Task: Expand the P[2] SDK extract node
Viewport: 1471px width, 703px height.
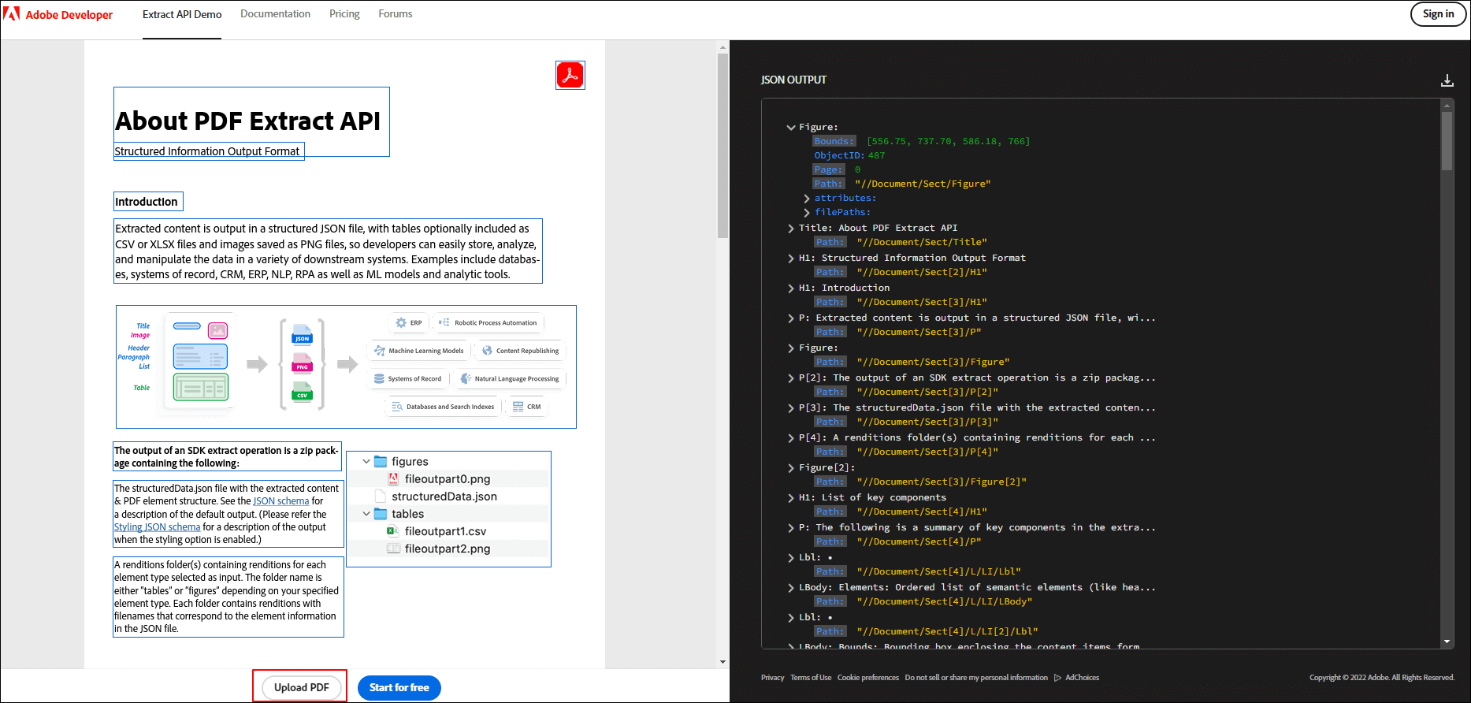Action: tap(791, 378)
